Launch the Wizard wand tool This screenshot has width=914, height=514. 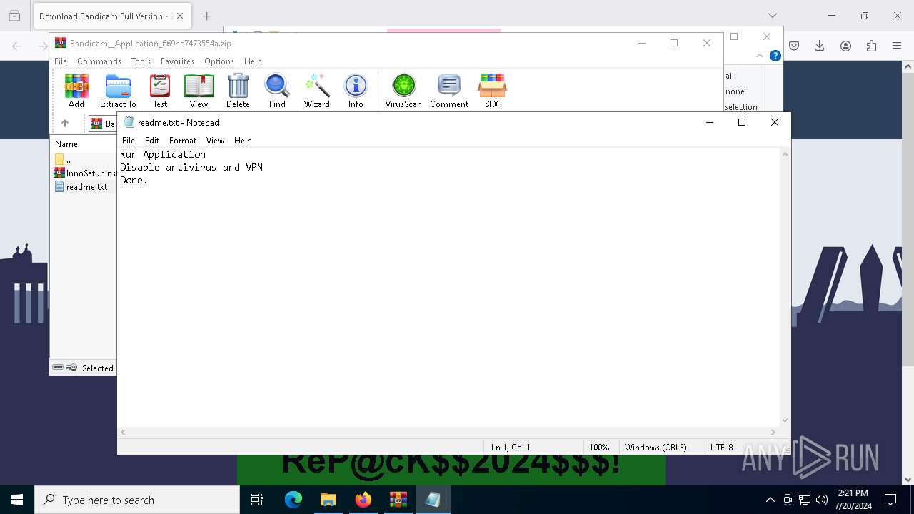316,91
